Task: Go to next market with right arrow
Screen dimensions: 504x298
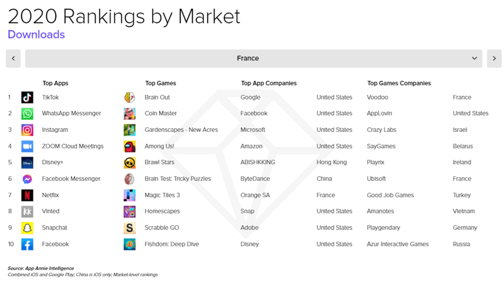Action: [494, 58]
